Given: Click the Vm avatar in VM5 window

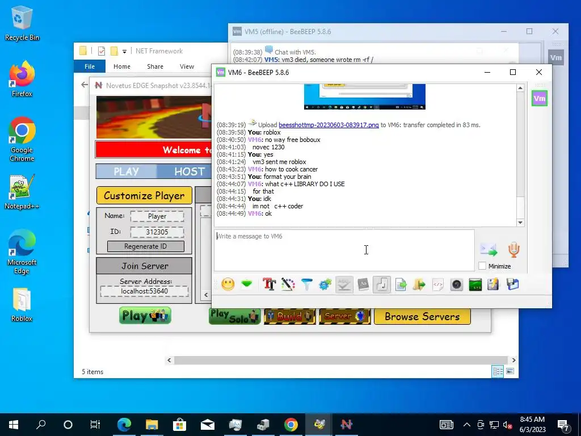Looking at the screenshot, I should pyautogui.click(x=556, y=57).
